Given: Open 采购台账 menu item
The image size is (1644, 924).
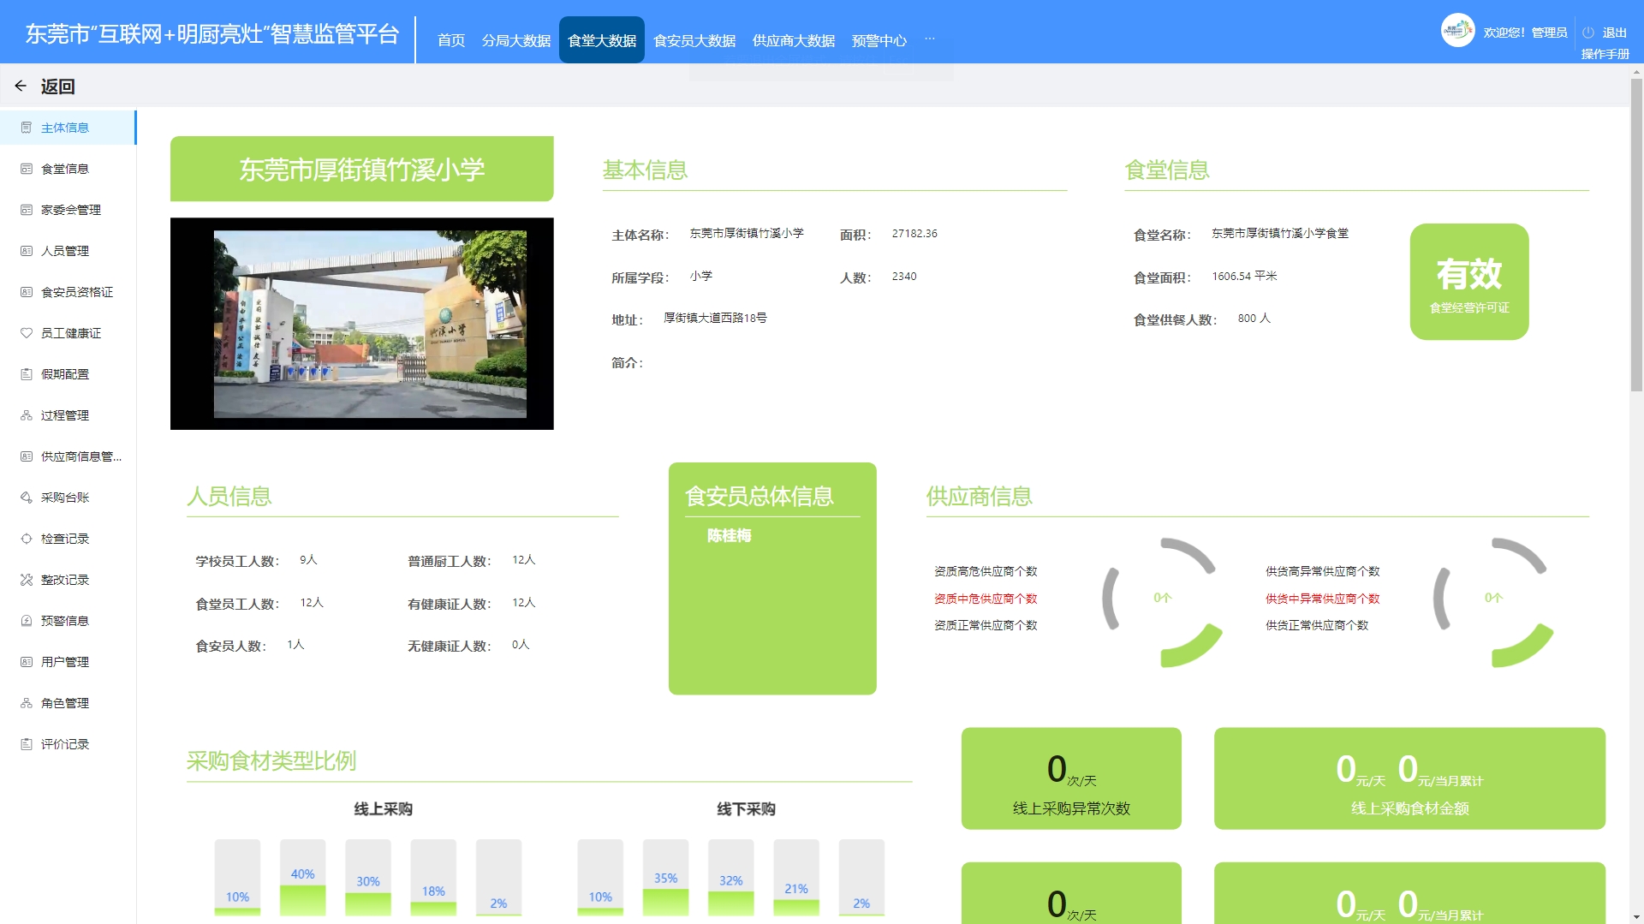Looking at the screenshot, I should tap(68, 498).
